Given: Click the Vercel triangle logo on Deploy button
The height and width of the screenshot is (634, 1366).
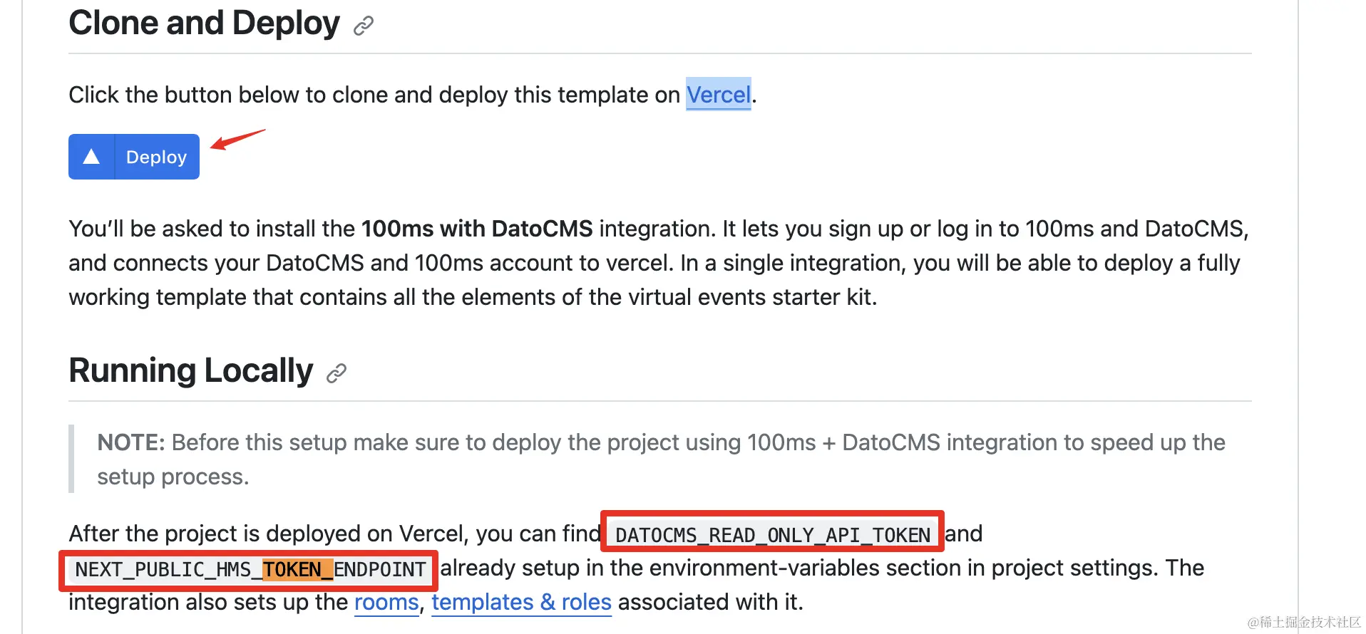Looking at the screenshot, I should pos(91,157).
